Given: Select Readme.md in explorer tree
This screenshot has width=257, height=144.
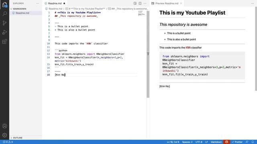Looking at the screenshot, I should point(22,13).
